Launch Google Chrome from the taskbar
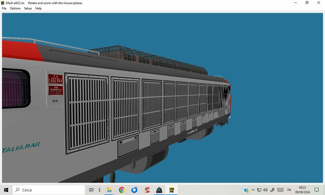 point(122,190)
